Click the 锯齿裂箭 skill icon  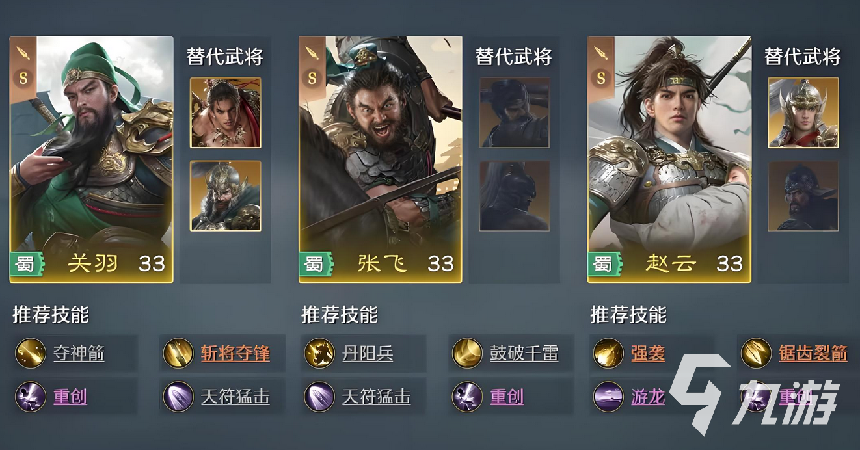coord(756,353)
